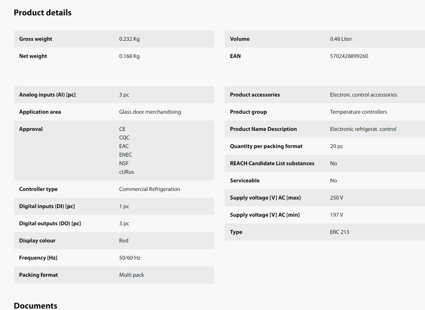
Task: Click the Display colour value Red
Action: [124, 241]
